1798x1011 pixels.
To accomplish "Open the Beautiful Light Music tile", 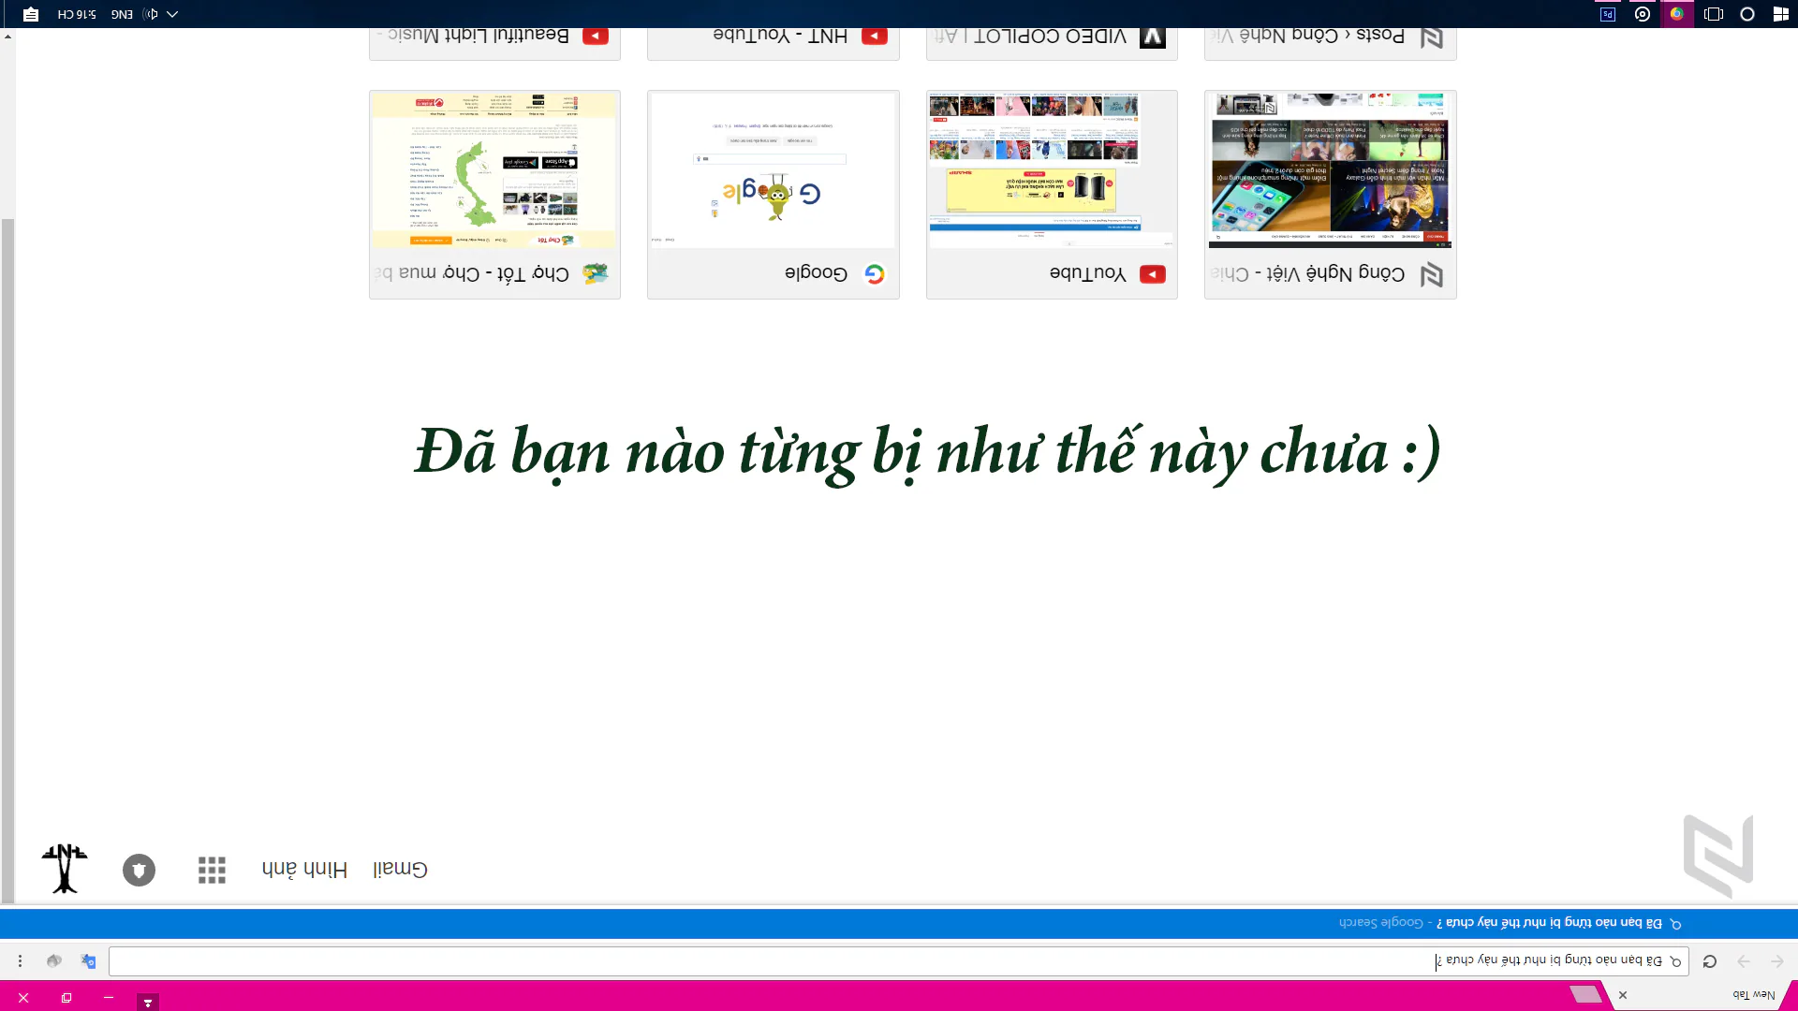I will click(x=494, y=43).
